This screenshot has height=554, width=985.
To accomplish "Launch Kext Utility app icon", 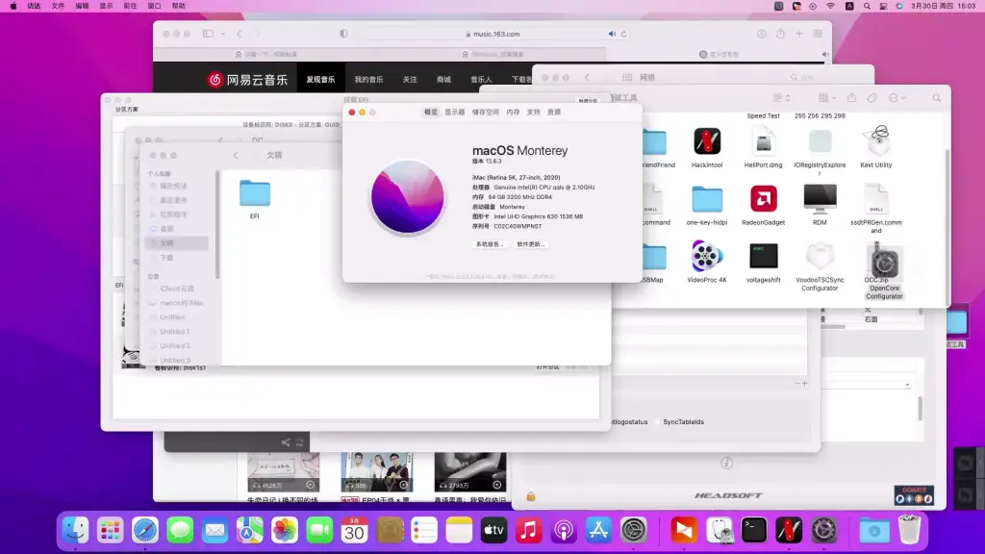I will click(876, 140).
